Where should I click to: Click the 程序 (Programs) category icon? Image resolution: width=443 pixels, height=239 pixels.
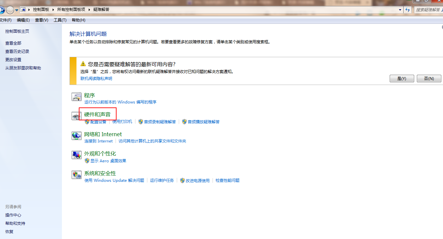(x=76, y=97)
